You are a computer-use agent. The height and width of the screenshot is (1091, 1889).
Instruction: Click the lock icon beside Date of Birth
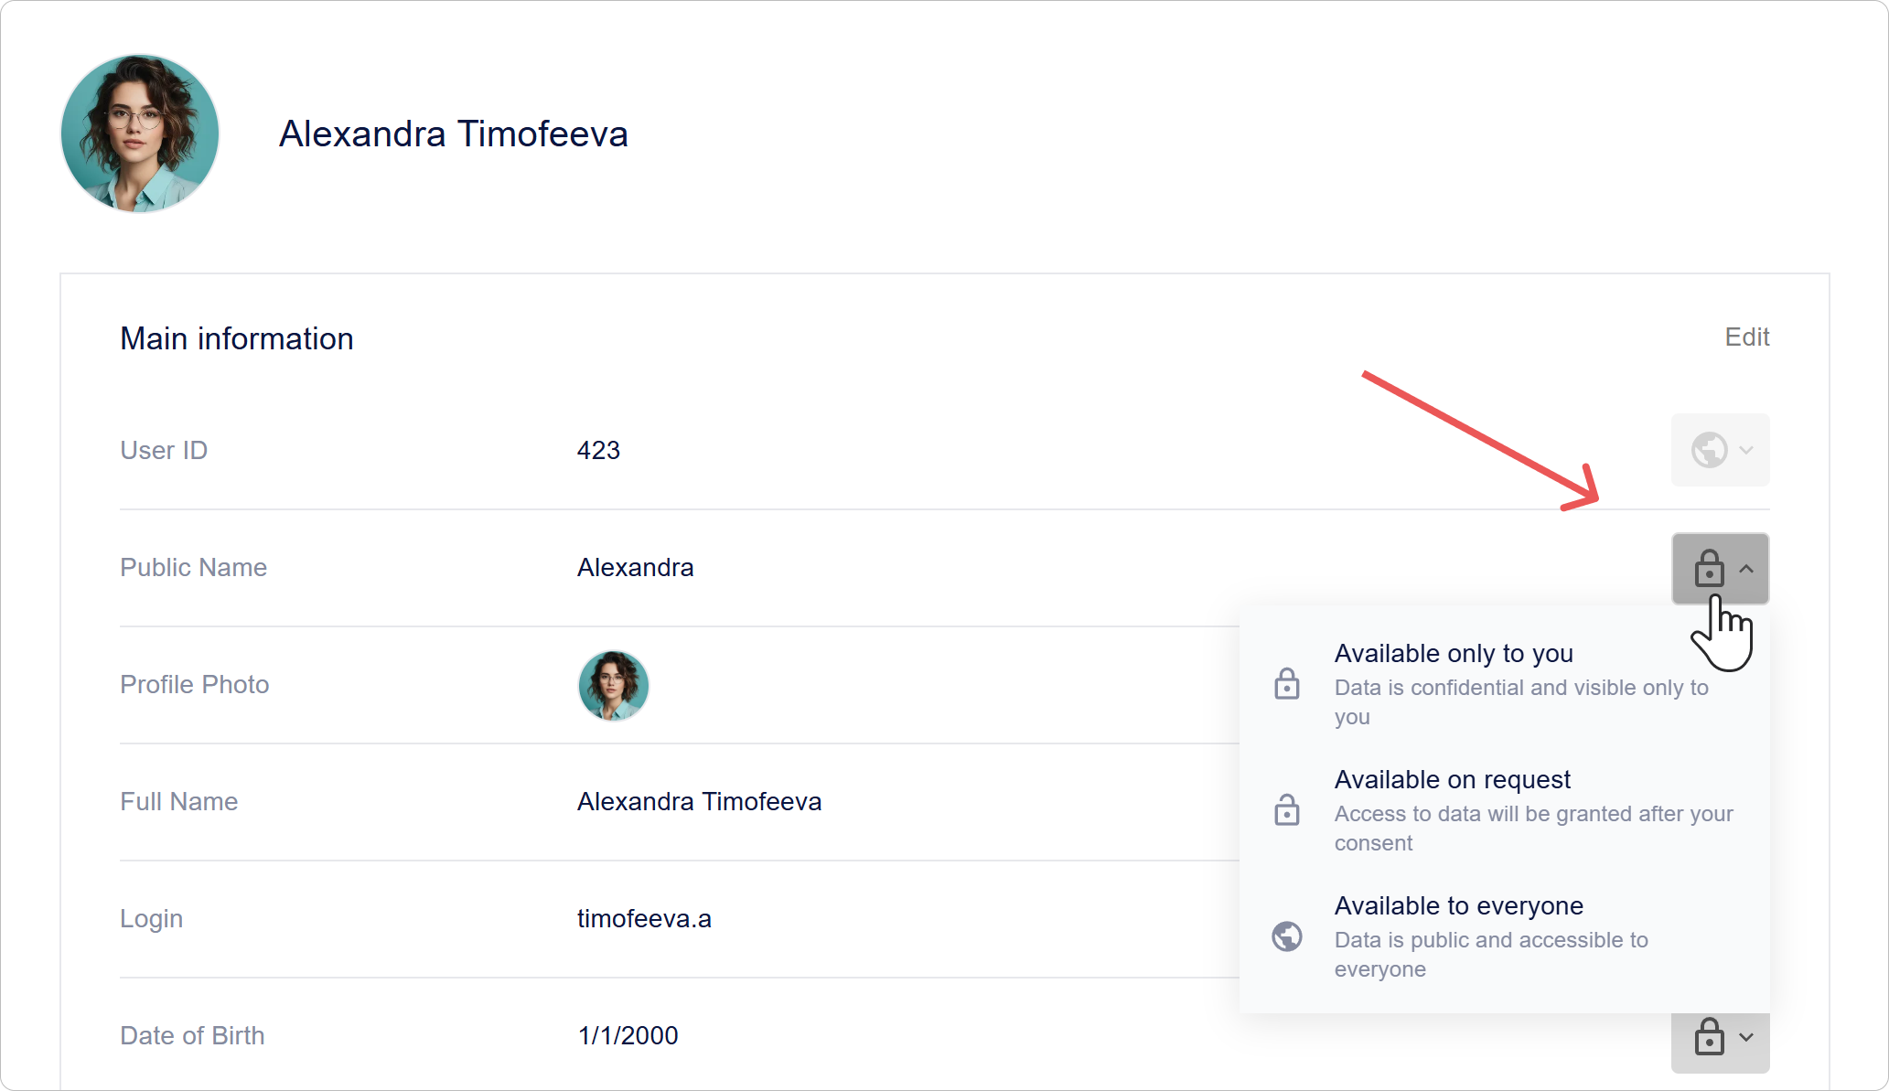(1709, 1037)
